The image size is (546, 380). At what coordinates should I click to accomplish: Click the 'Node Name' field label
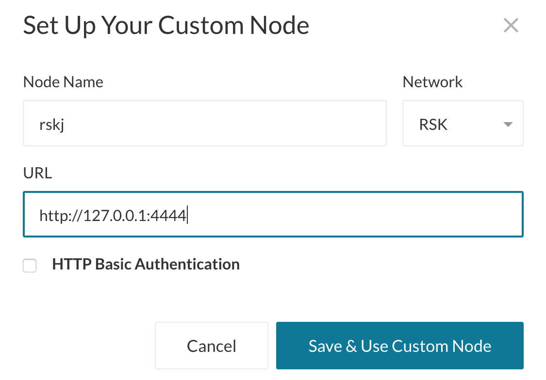(x=63, y=82)
